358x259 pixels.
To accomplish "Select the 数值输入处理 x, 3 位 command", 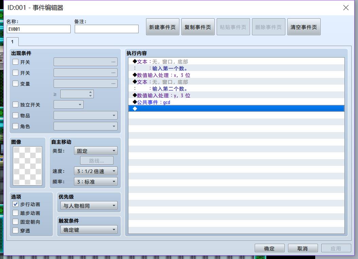I will (x=236, y=75).
